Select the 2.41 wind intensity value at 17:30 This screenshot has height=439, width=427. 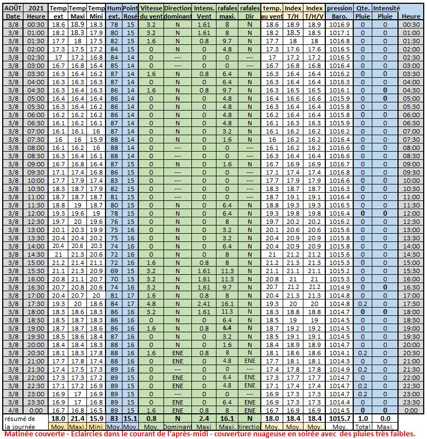pos(204,303)
